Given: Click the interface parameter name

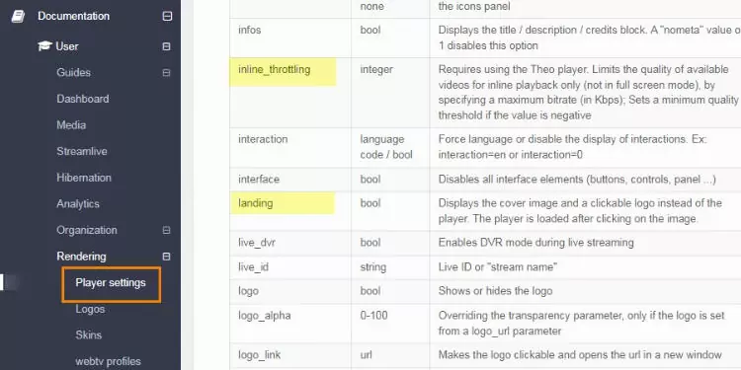Looking at the screenshot, I should pos(259,180).
